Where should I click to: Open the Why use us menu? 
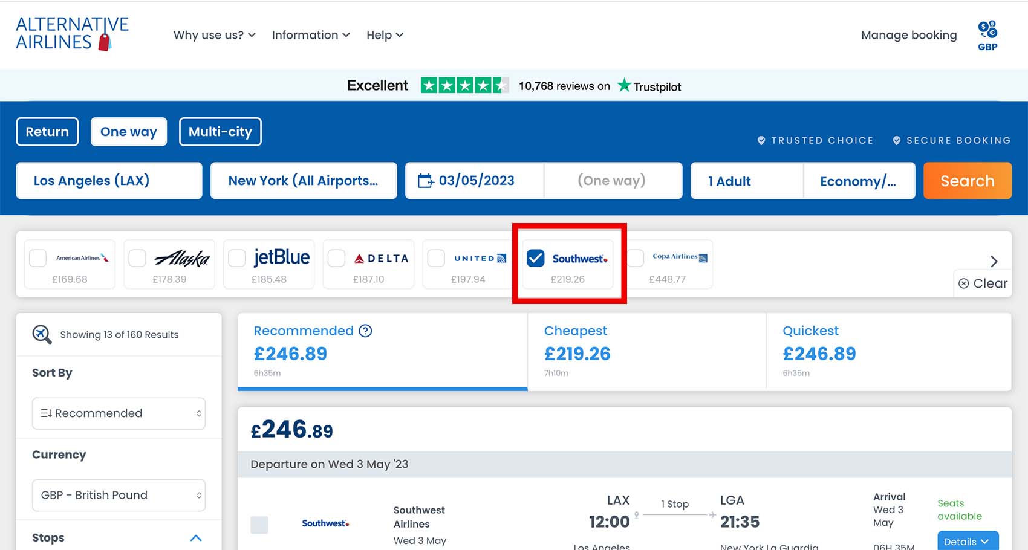(214, 35)
